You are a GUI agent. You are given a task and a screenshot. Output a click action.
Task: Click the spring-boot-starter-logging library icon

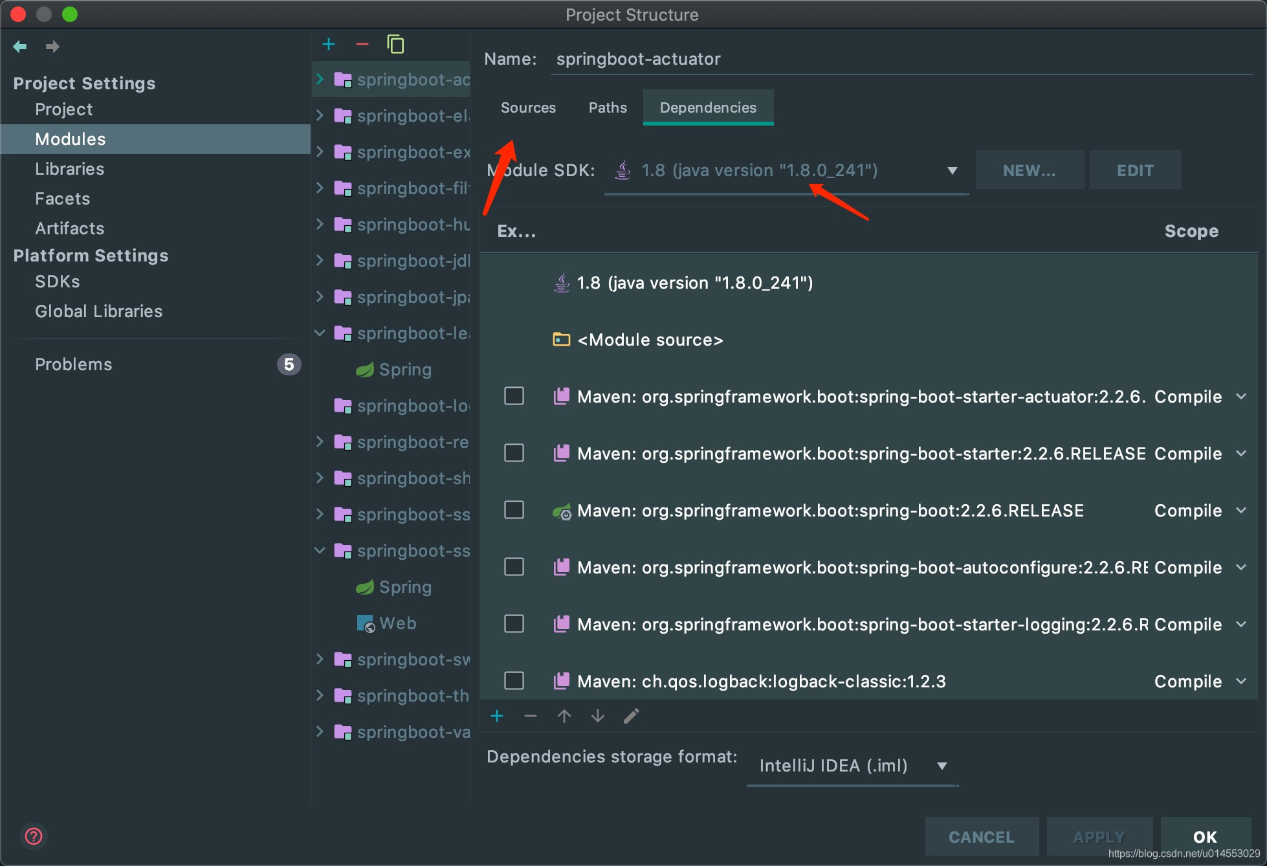point(562,624)
